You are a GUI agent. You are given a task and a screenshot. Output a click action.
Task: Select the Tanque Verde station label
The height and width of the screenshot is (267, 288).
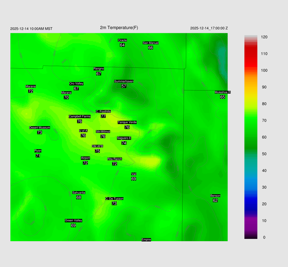tap(127, 122)
